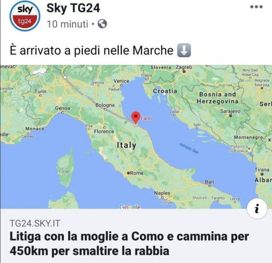
Task: Click the Italy country label
Action: (127, 145)
